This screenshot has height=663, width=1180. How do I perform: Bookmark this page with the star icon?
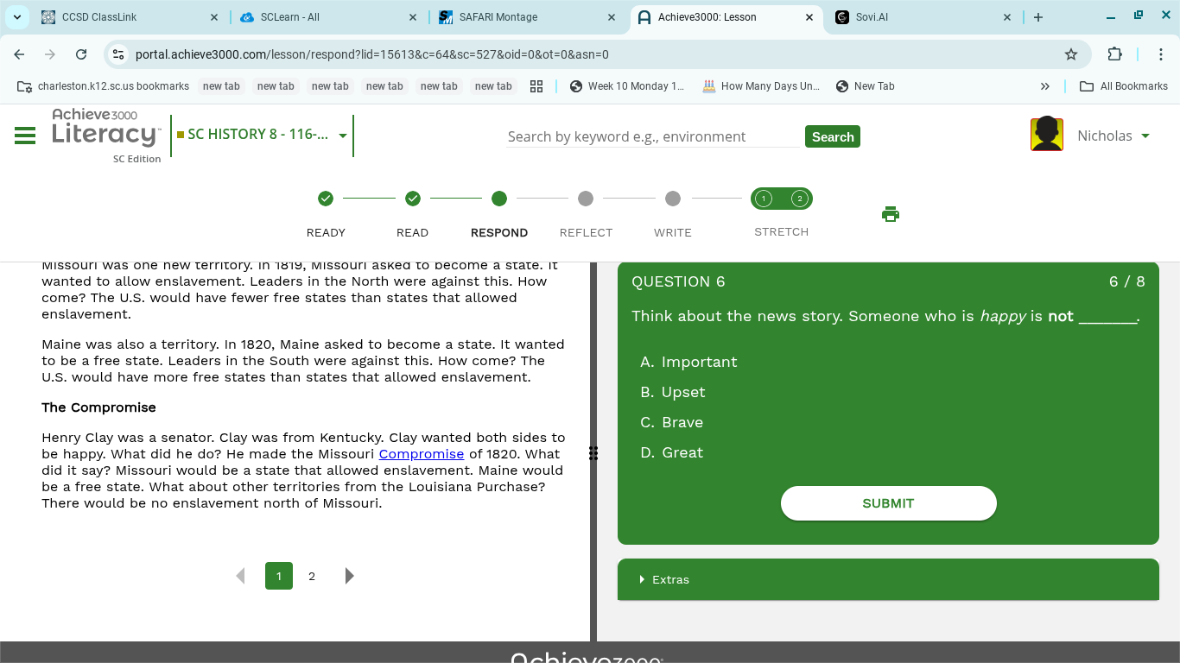tap(1071, 54)
